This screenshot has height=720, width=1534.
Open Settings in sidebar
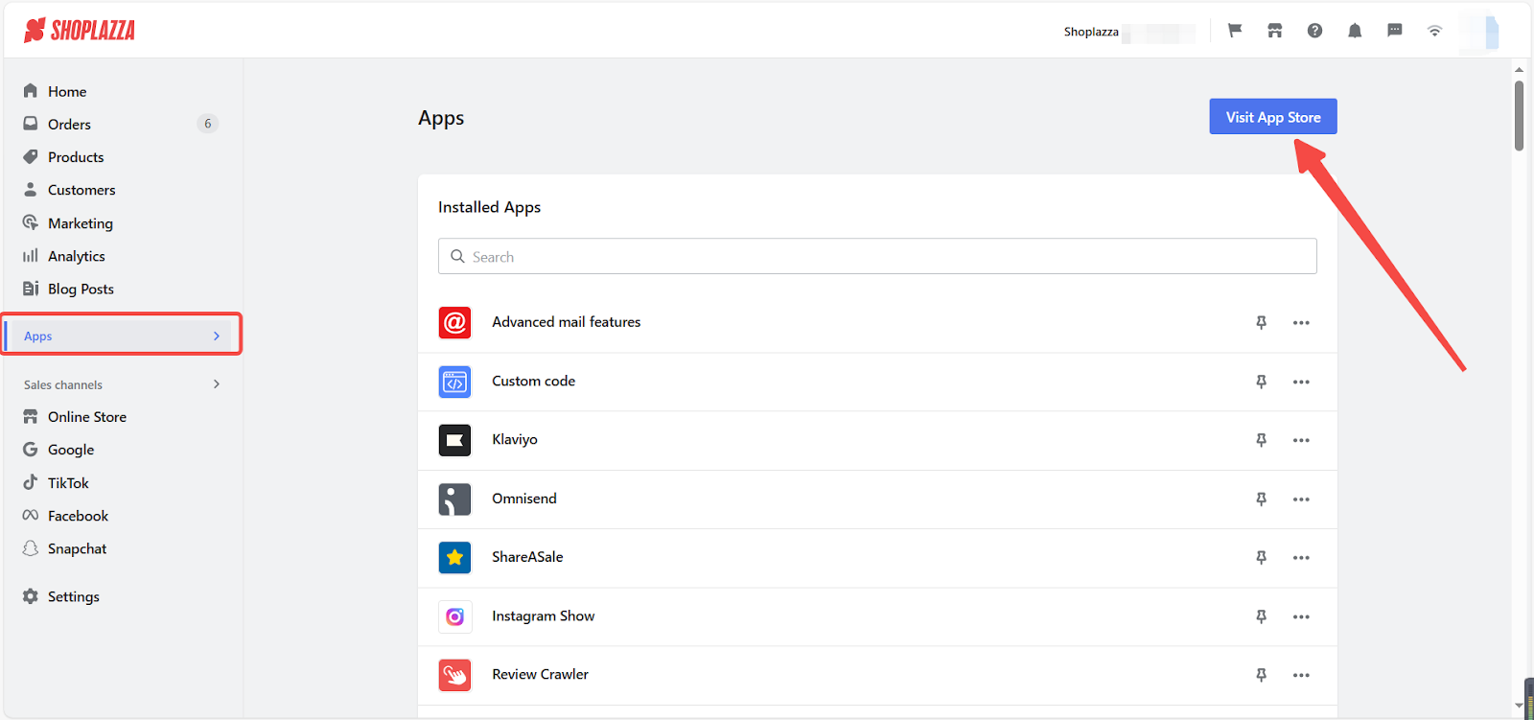point(74,596)
